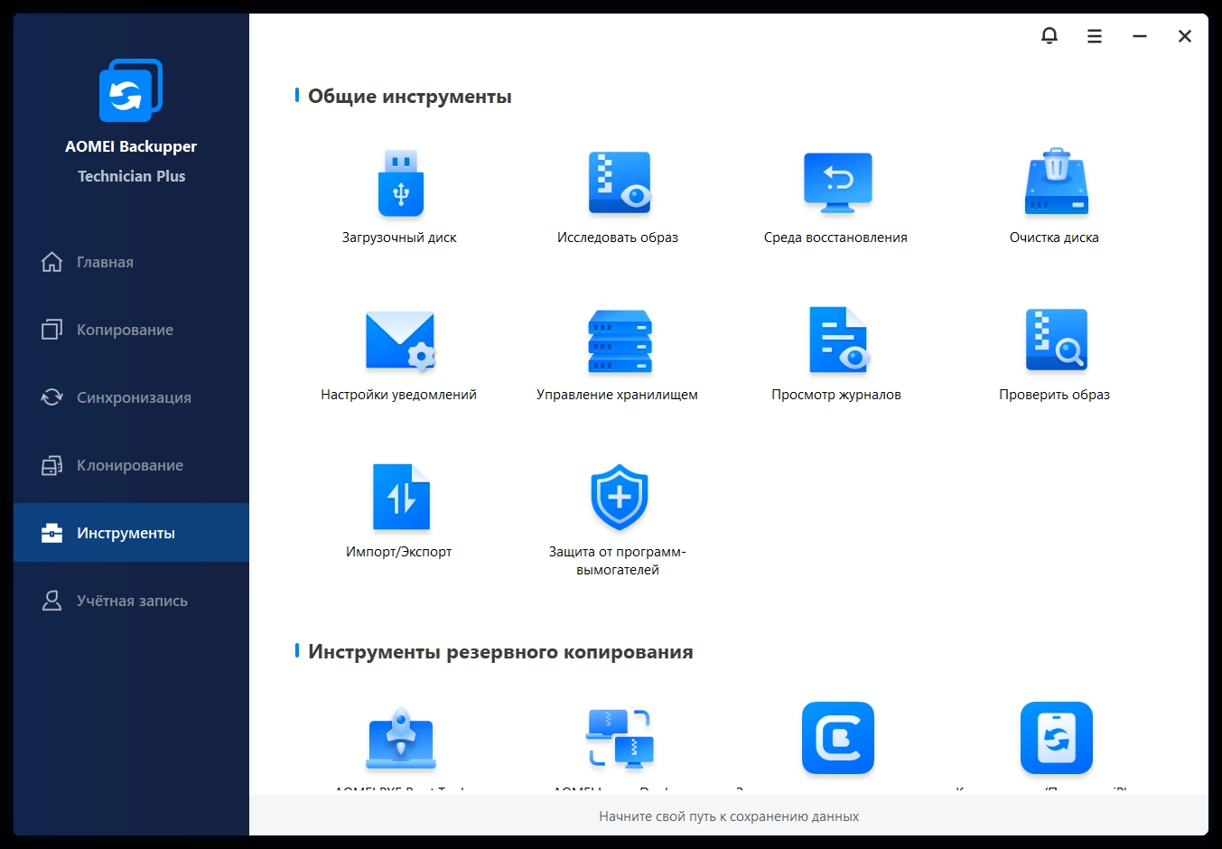Click the blue letter C app icon

pyautogui.click(x=838, y=738)
